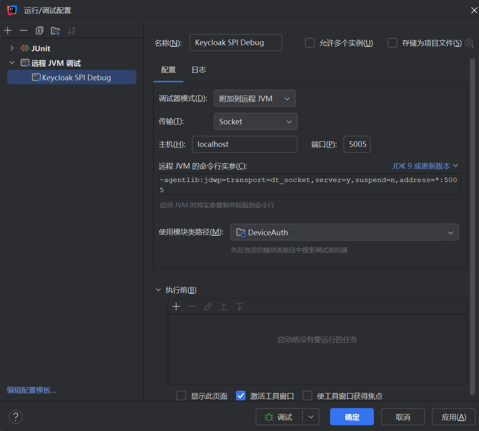The image size is (479, 431).
Task: Click the 确定 button
Action: (352, 417)
